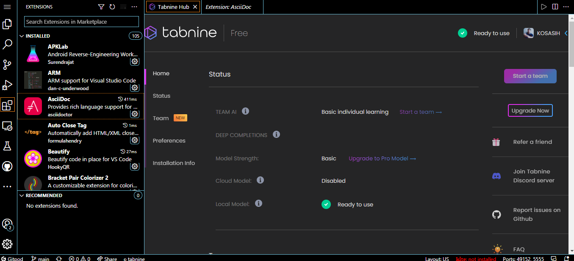This screenshot has width=574, height=261.
Task: Open Installation Info in Tabnine sidebar
Action: pos(174,163)
